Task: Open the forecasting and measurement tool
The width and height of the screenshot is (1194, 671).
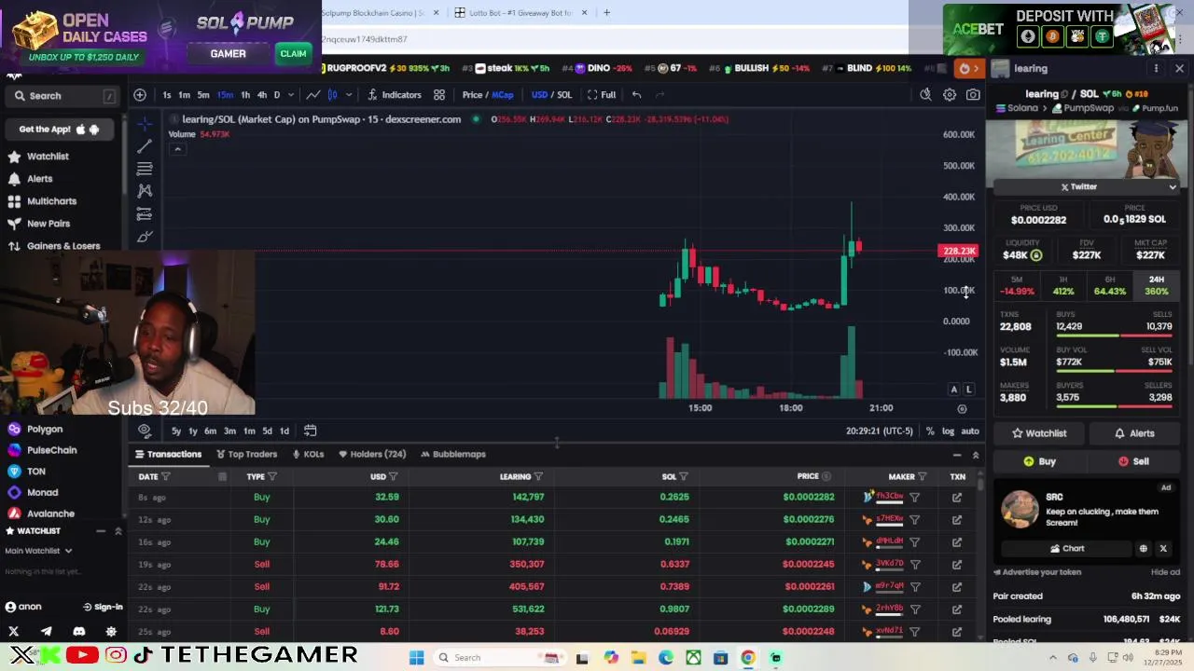Action: pos(145,213)
